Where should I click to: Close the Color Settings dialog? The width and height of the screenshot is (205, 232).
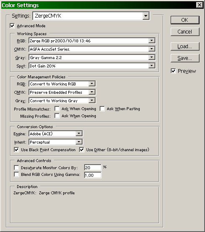(x=200, y=5)
